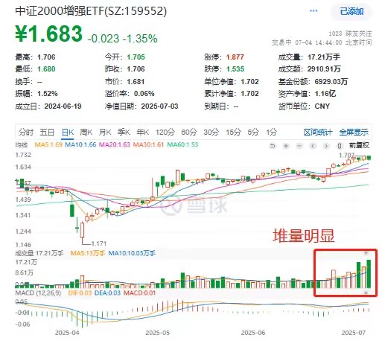Click the change value -0.023 -1.35%
The width and height of the screenshot is (382, 341).
123,39
